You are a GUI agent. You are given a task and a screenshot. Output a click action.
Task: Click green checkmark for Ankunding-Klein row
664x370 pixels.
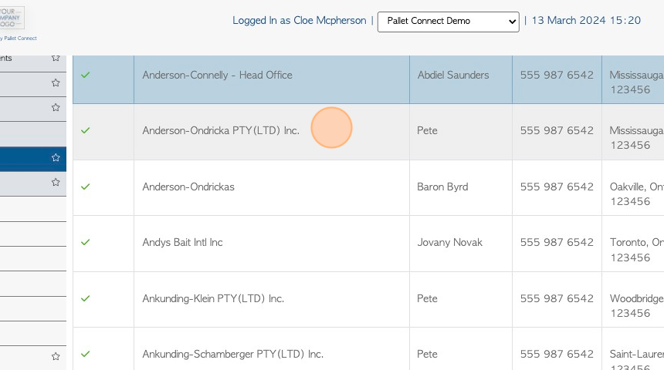pyautogui.click(x=86, y=298)
